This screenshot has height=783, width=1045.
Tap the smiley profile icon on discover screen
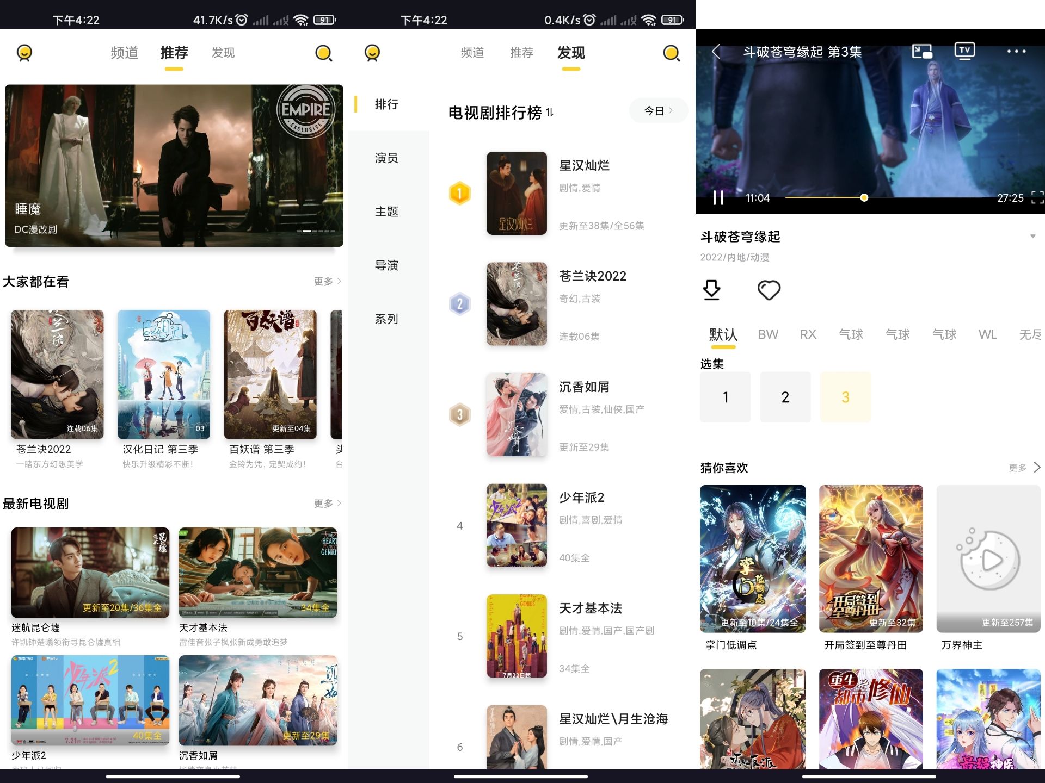372,53
